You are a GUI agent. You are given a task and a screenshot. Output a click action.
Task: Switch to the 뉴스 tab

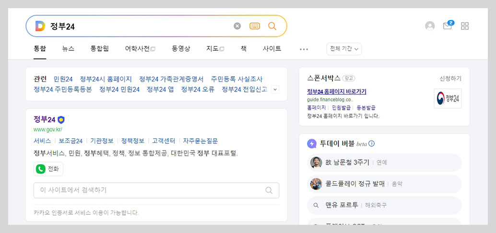coord(68,49)
